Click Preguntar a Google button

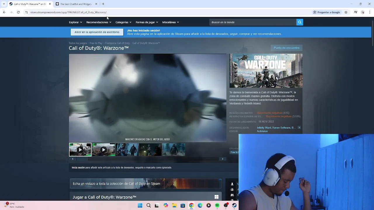pyautogui.click(x=326, y=12)
